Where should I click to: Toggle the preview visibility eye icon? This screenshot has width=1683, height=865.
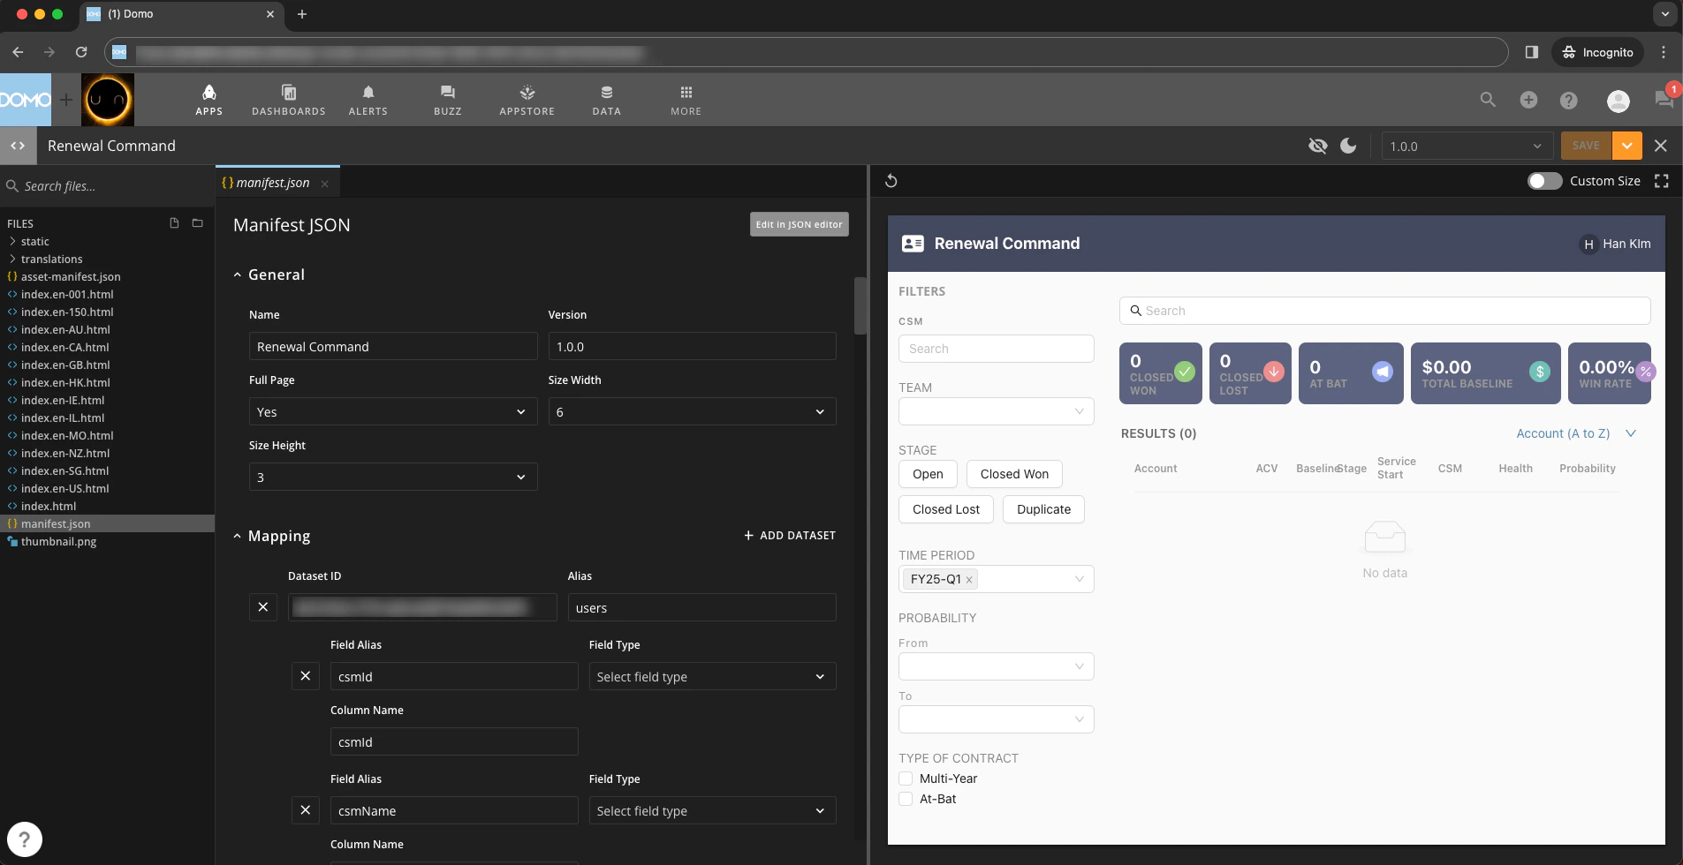1317,146
